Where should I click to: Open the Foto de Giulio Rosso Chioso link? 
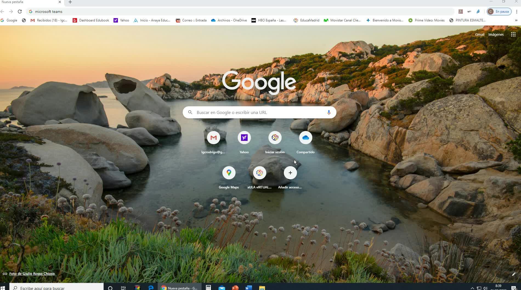[32, 274]
